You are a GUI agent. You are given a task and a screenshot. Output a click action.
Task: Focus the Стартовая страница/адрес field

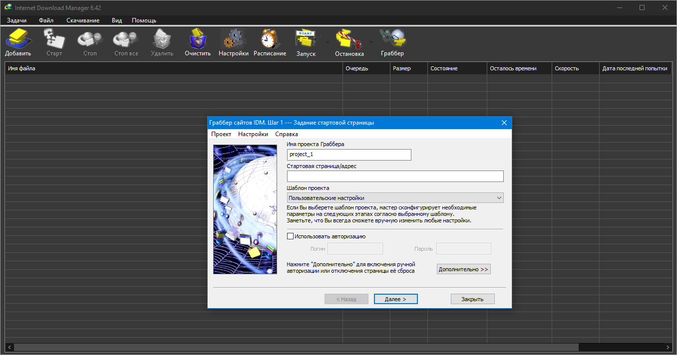coord(395,176)
